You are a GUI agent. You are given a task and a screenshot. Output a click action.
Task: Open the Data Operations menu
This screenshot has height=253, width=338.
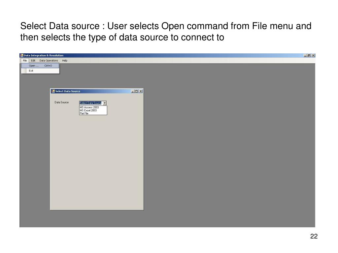(49, 61)
